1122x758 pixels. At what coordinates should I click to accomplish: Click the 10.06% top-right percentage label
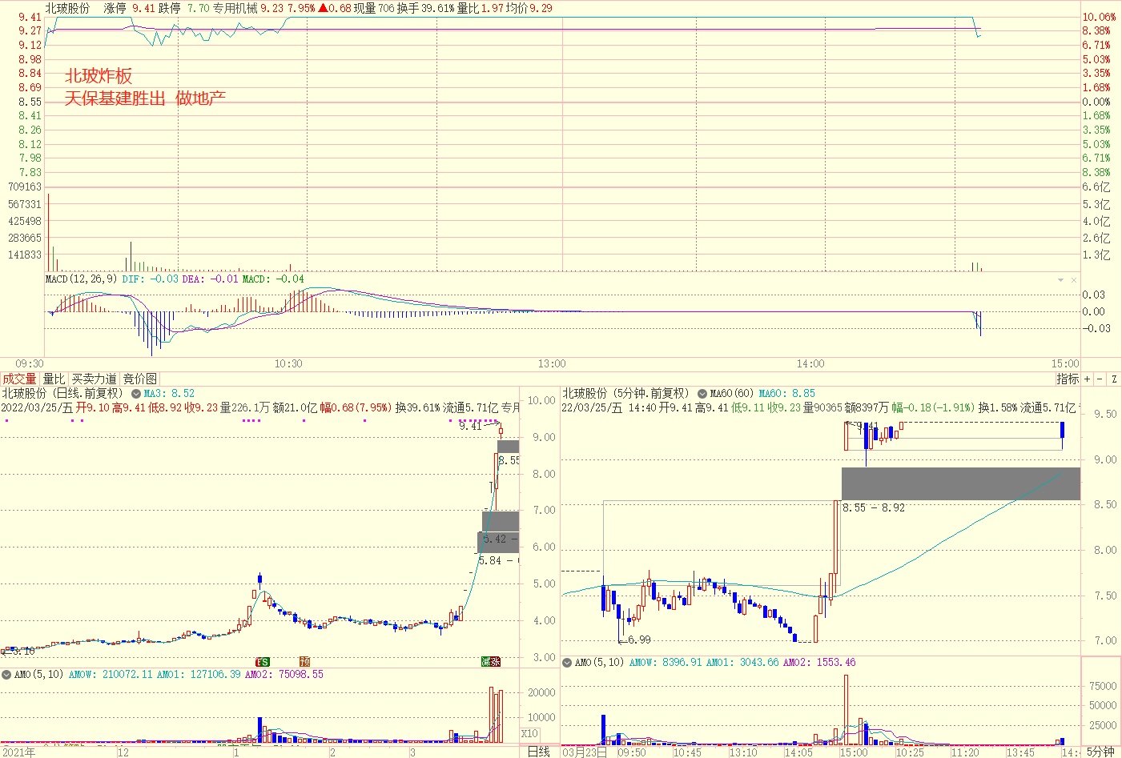click(1099, 17)
